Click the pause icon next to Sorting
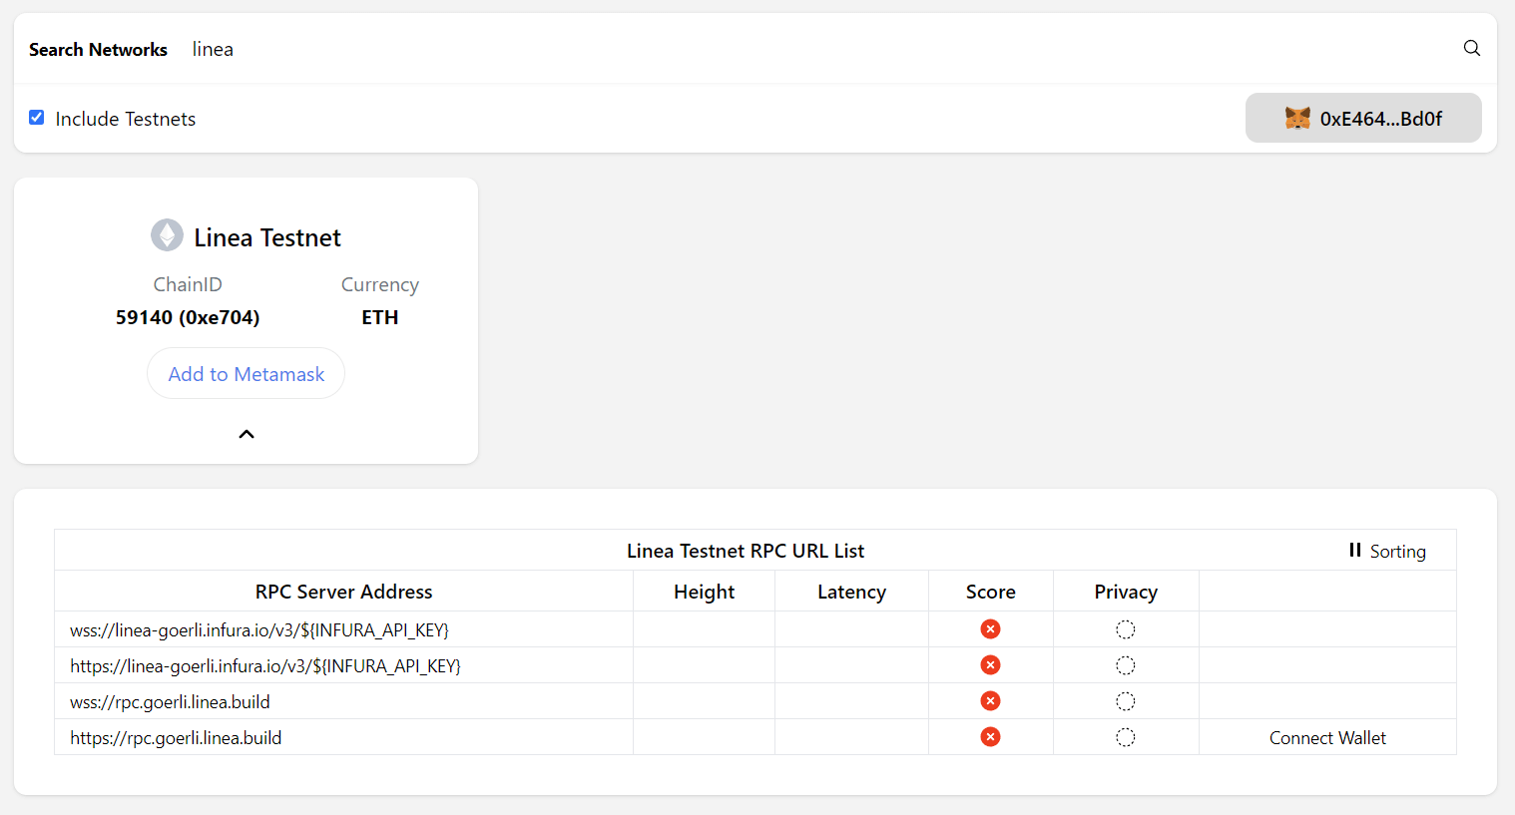This screenshot has width=1515, height=815. coord(1354,550)
